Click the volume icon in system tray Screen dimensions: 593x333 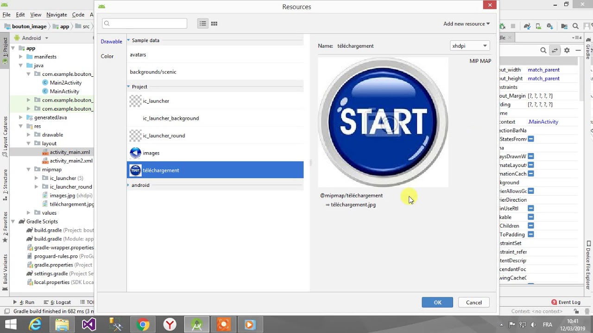tap(533, 325)
